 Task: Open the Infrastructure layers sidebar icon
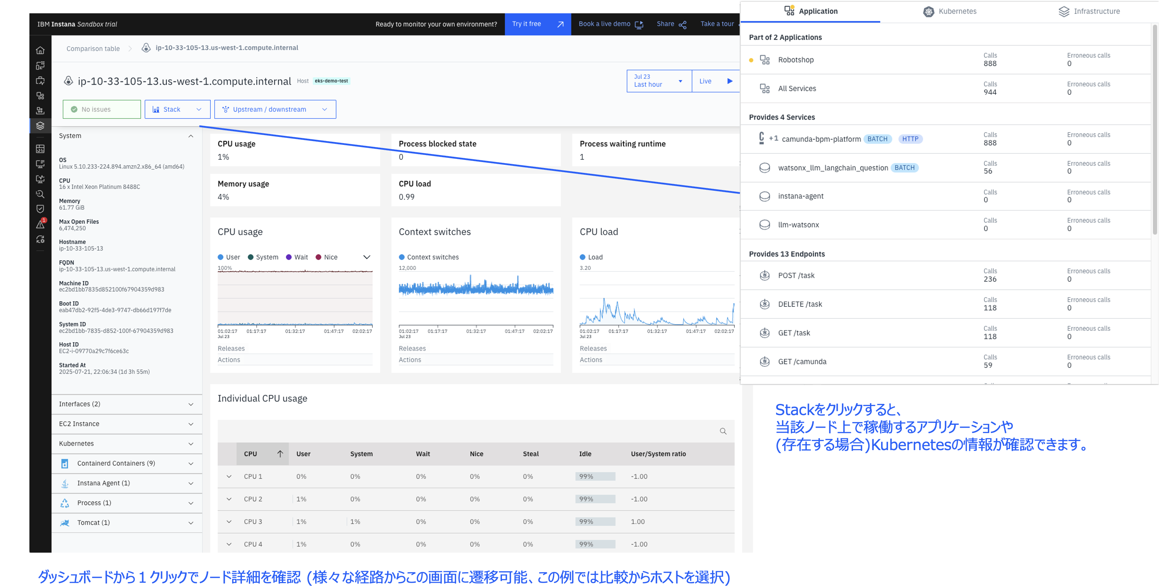(40, 125)
